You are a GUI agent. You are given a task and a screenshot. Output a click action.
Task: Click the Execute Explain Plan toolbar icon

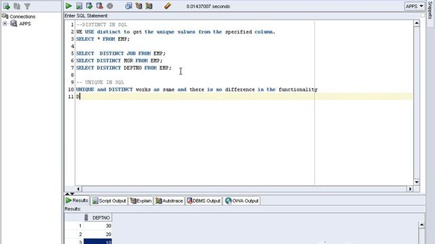click(x=139, y=6)
